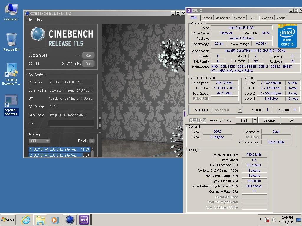Open the Mainboard tab in CPU-Z
The width and height of the screenshot is (302, 226).
tap(223, 18)
